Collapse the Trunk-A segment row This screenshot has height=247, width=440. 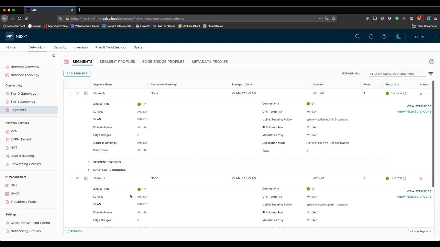77,93
